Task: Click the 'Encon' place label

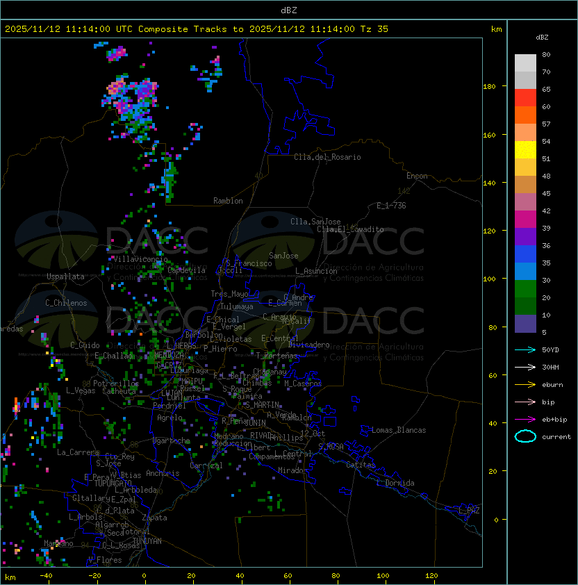Action: [417, 176]
